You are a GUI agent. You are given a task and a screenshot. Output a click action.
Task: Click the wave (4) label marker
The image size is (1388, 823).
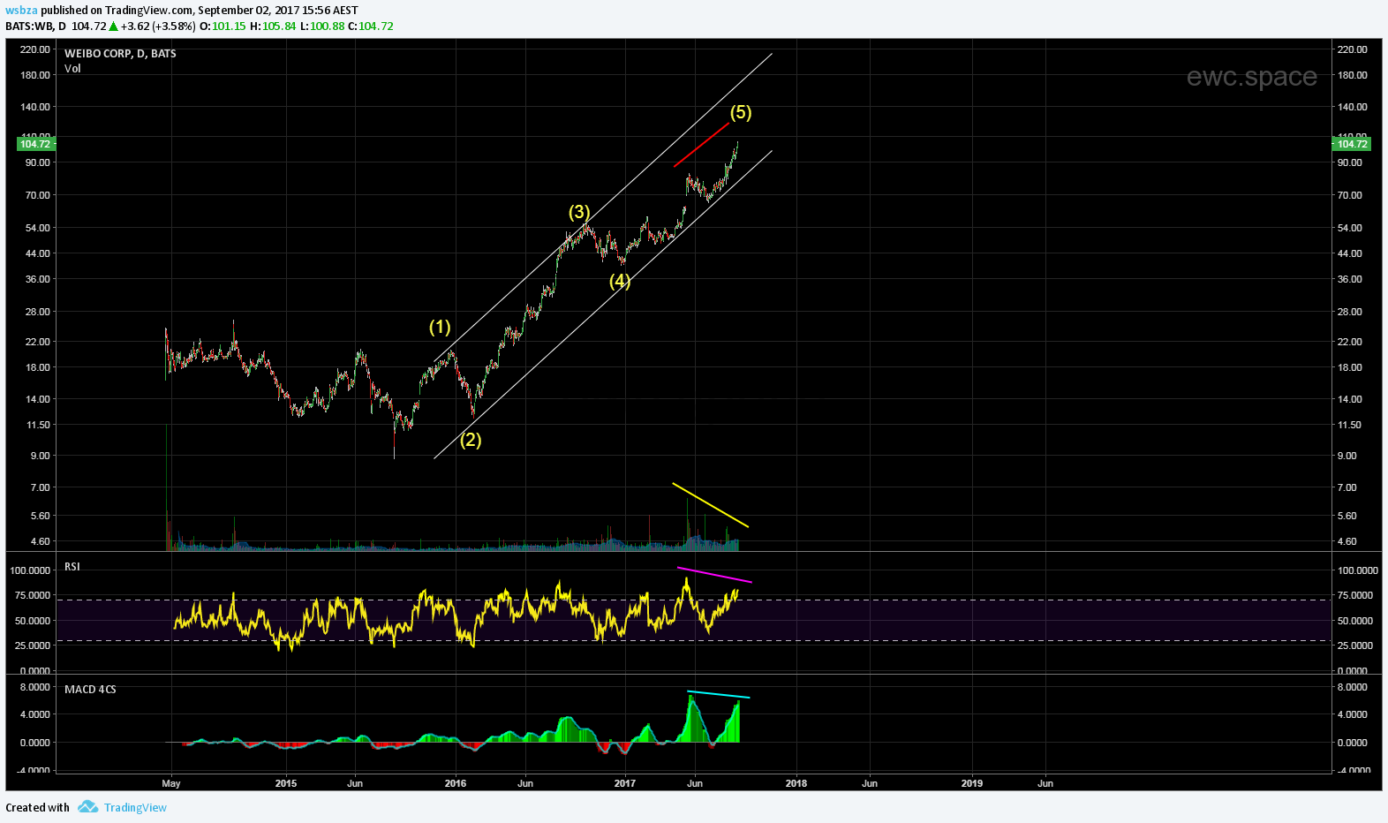click(620, 281)
